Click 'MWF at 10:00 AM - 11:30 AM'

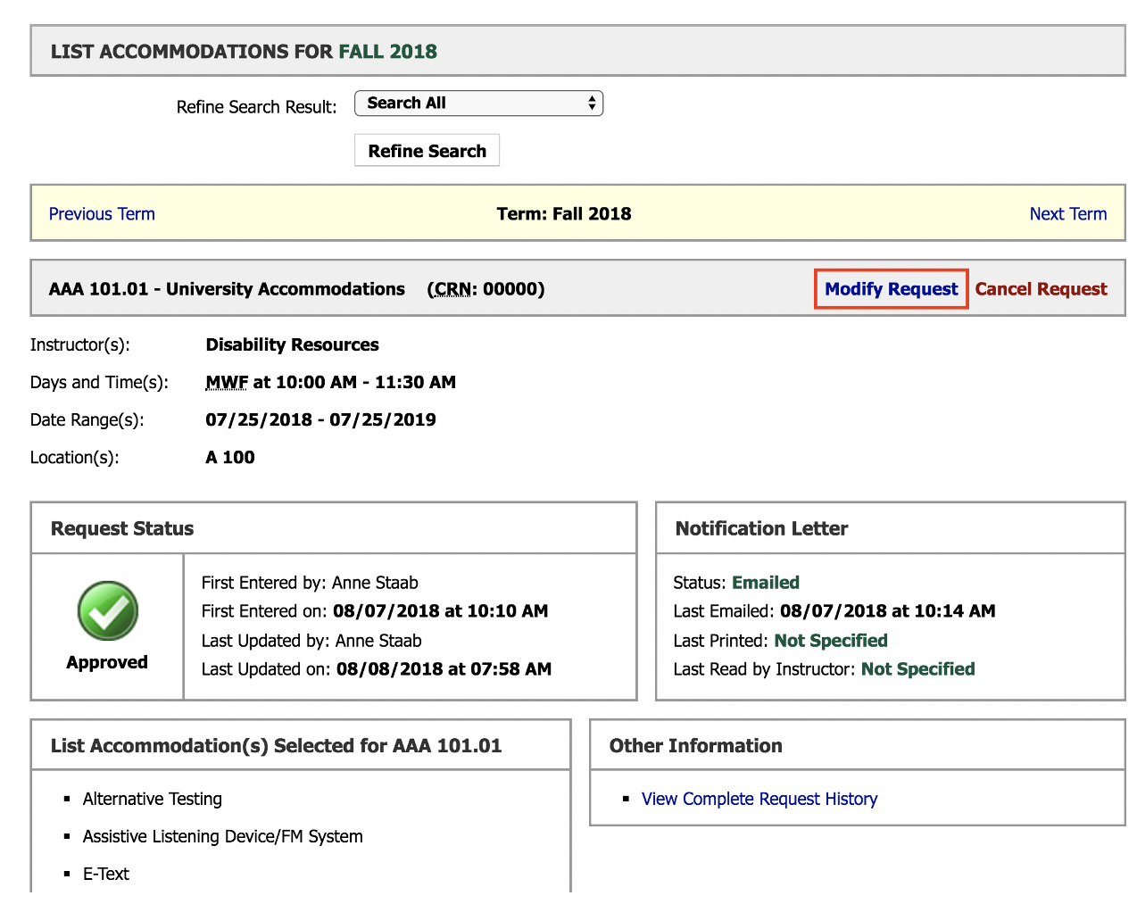tap(330, 382)
